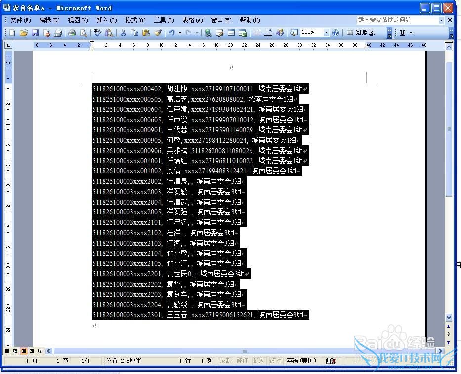This screenshot has height=374, width=461.
Task: Click the right indent ruler marker
Action: pyautogui.click(x=366, y=46)
